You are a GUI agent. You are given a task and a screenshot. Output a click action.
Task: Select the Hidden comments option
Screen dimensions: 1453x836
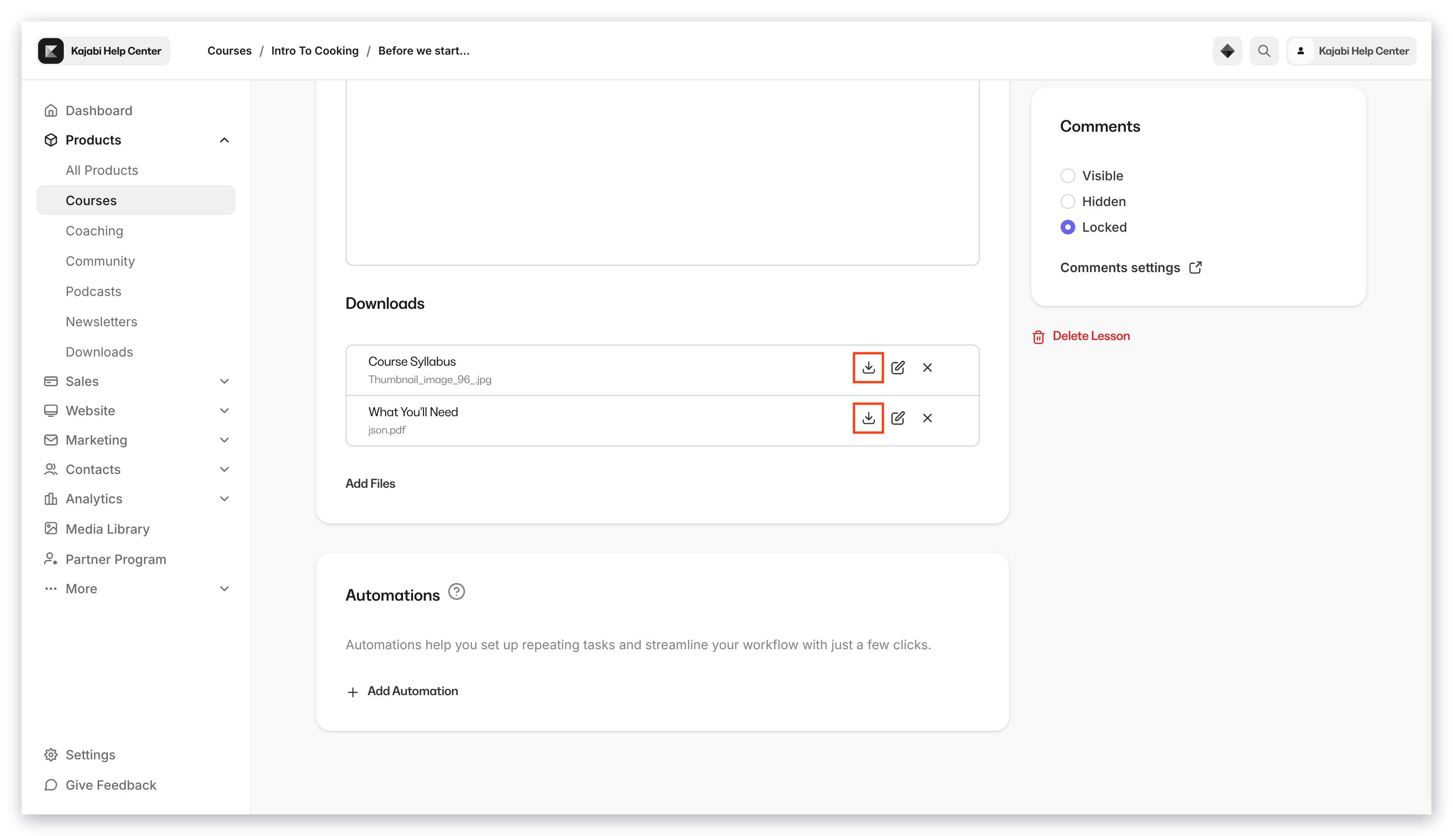[1067, 201]
